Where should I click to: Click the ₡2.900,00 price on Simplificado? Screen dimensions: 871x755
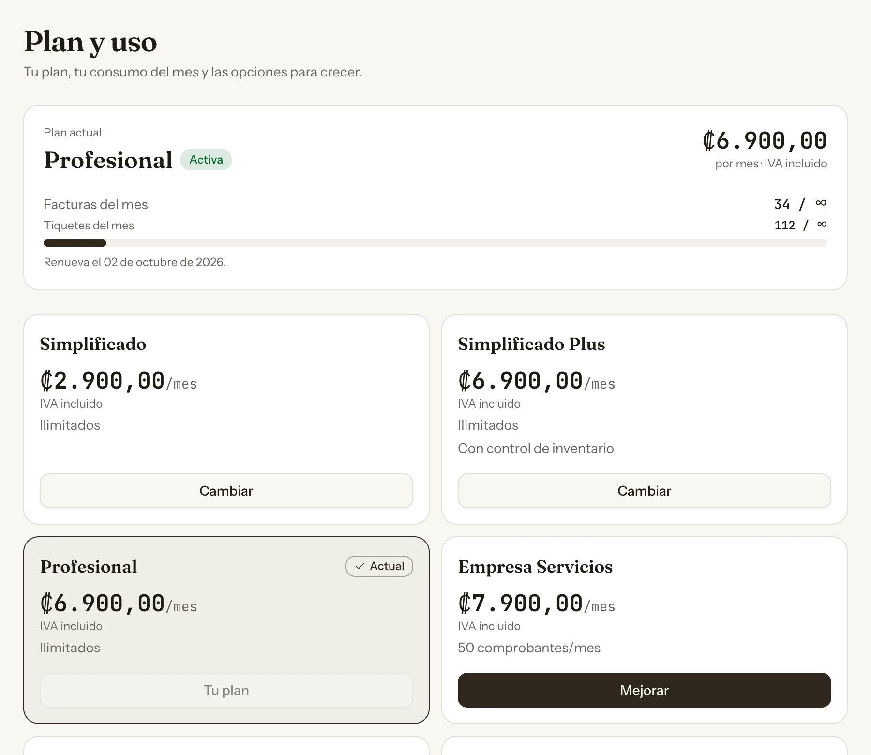point(103,381)
